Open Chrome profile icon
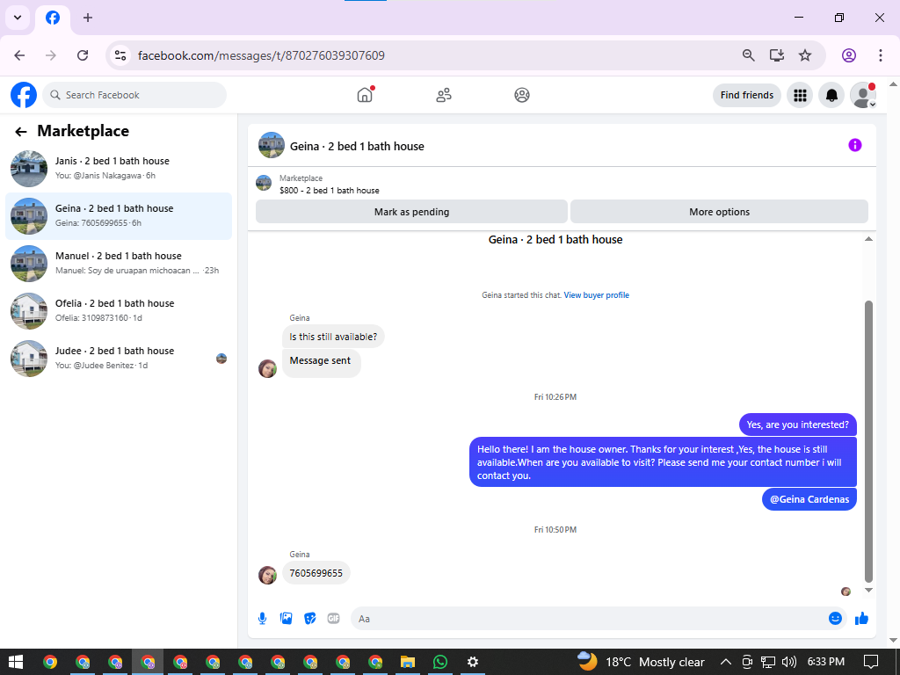 (x=849, y=55)
